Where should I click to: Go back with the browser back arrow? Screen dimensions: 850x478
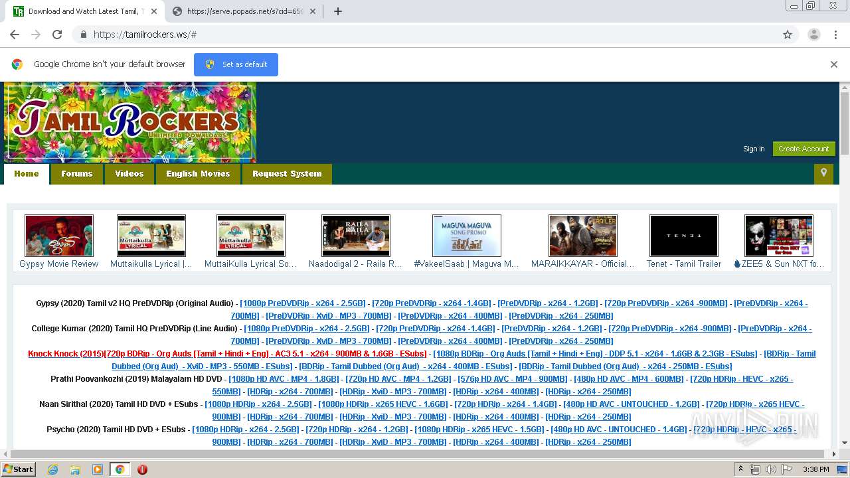coord(15,35)
